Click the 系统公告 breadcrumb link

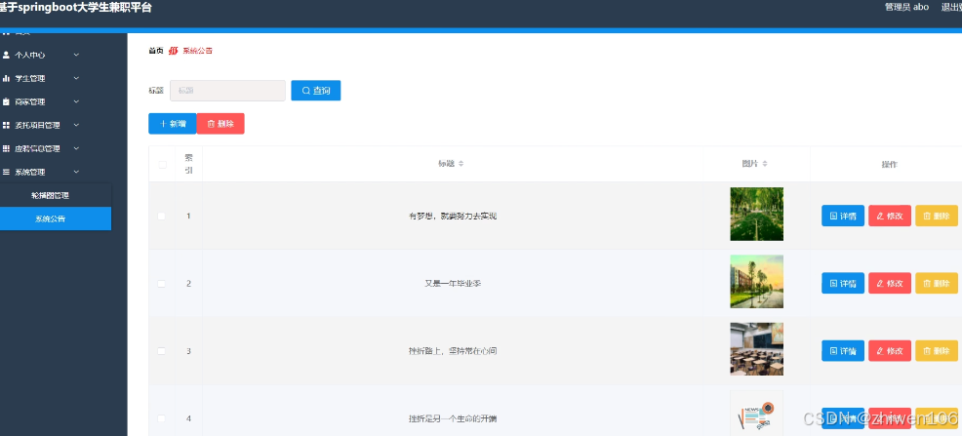click(x=197, y=51)
